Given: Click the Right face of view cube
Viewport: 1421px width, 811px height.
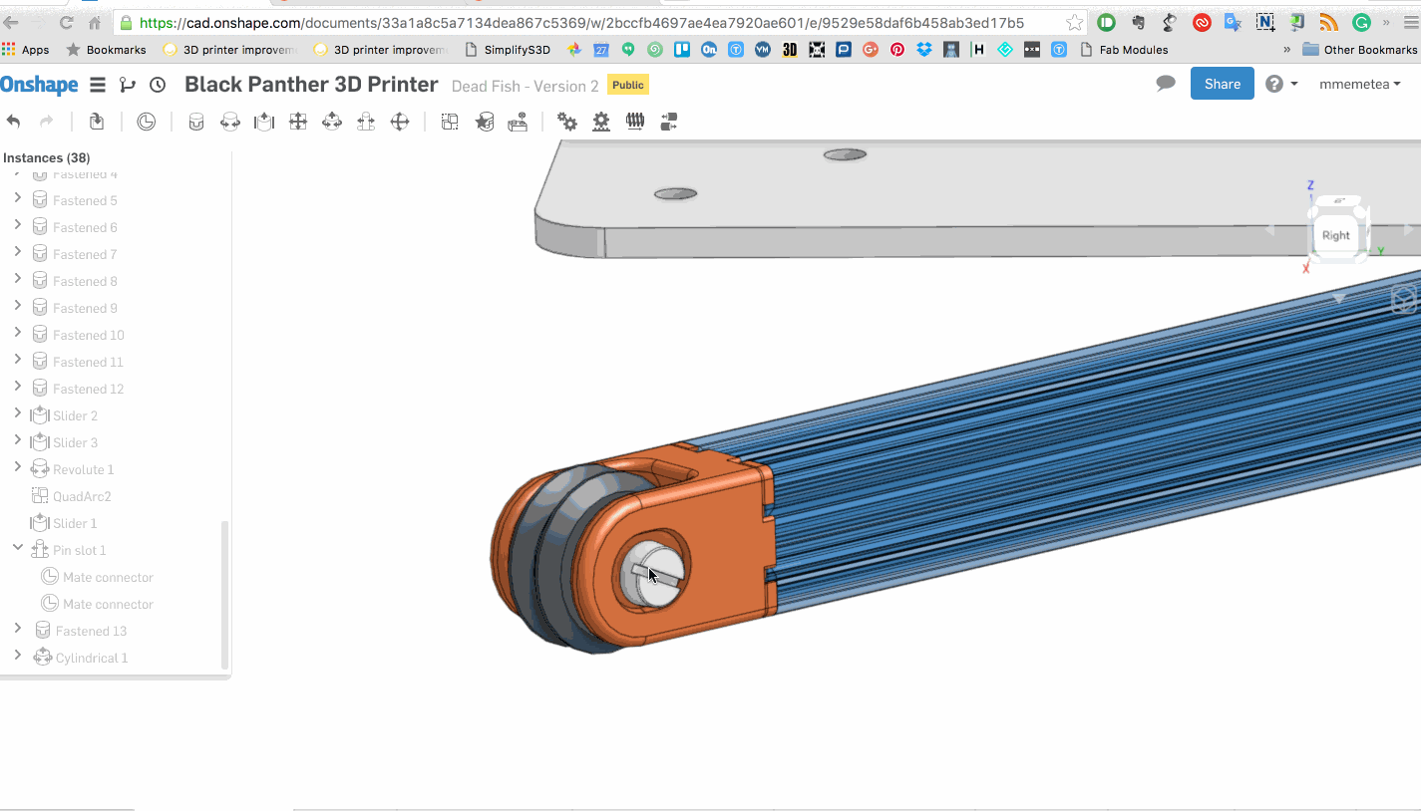Looking at the screenshot, I should pyautogui.click(x=1335, y=235).
